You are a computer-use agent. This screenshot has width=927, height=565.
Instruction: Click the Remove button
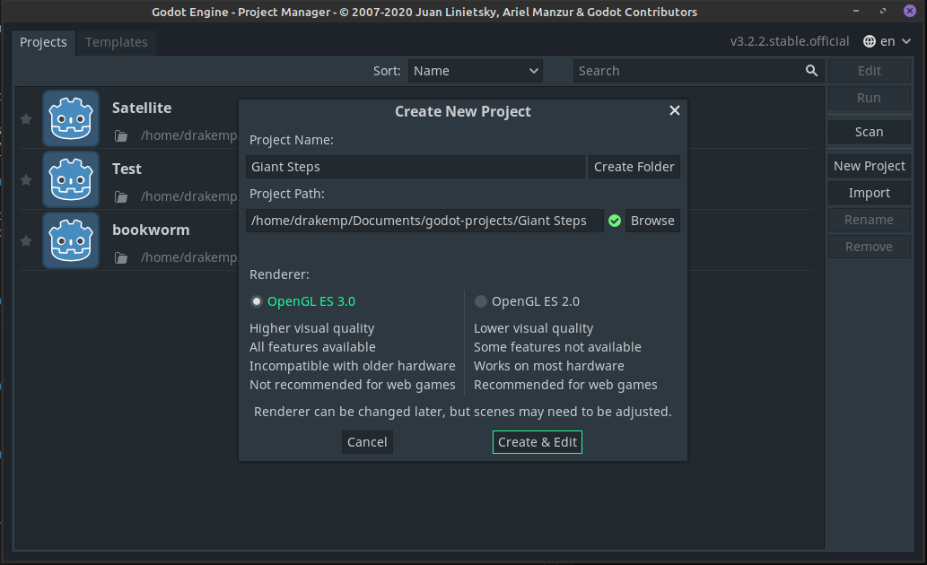pos(869,247)
